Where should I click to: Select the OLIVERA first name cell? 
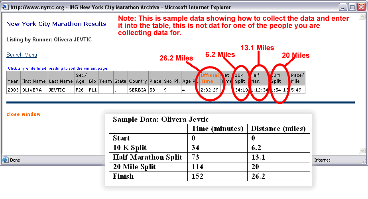coord(34,90)
